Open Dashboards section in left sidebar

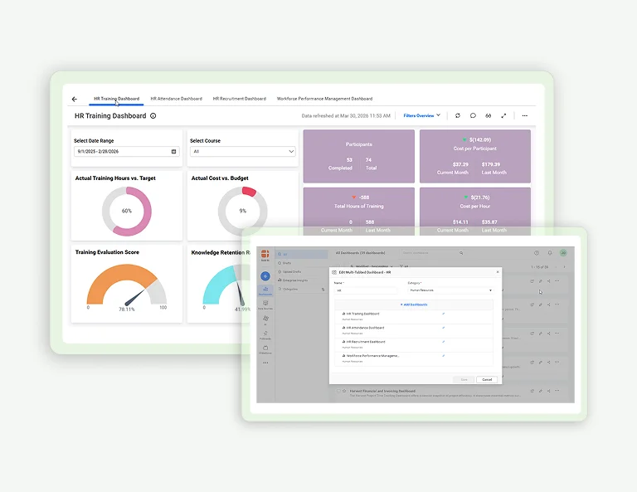point(265,291)
